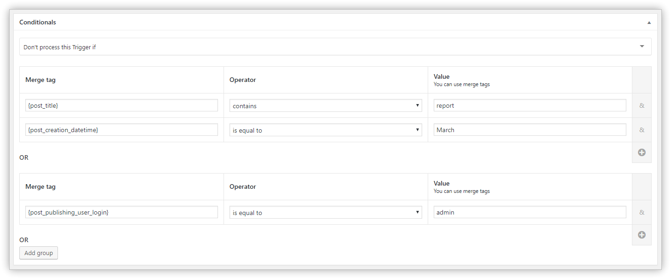Click the "admin" value field
The width and height of the screenshot is (671, 279).
coord(530,212)
